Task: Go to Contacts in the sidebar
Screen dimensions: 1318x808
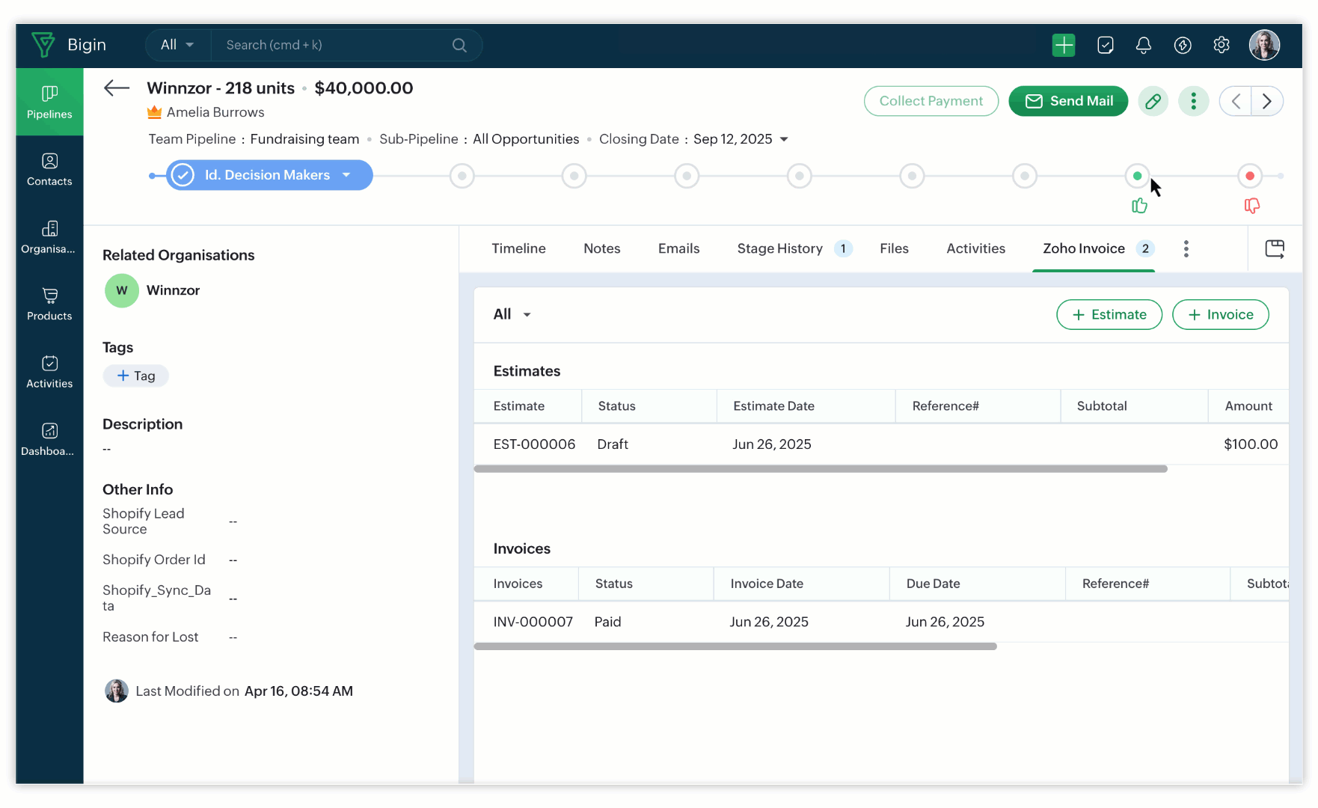Action: click(x=49, y=169)
